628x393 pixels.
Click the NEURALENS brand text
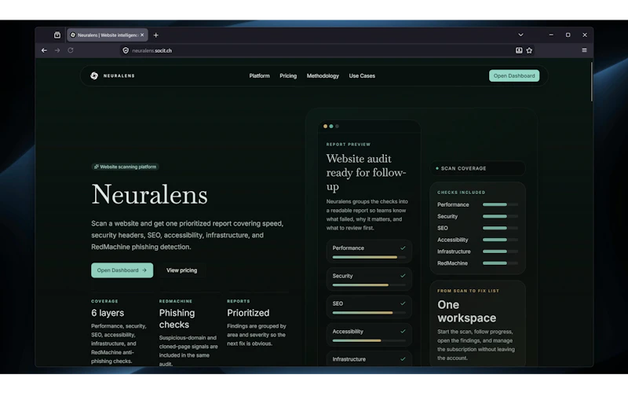119,75
